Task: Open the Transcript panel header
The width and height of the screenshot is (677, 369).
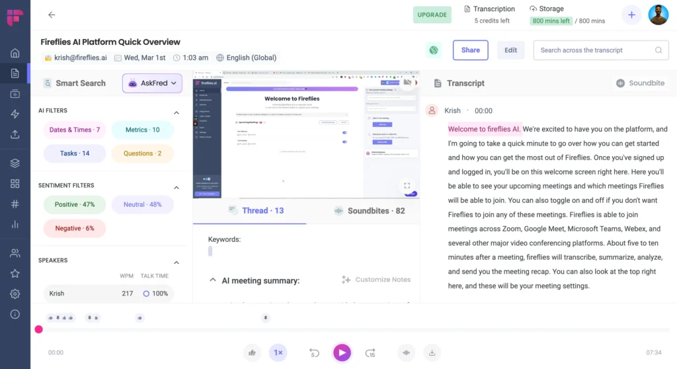Action: click(459, 83)
